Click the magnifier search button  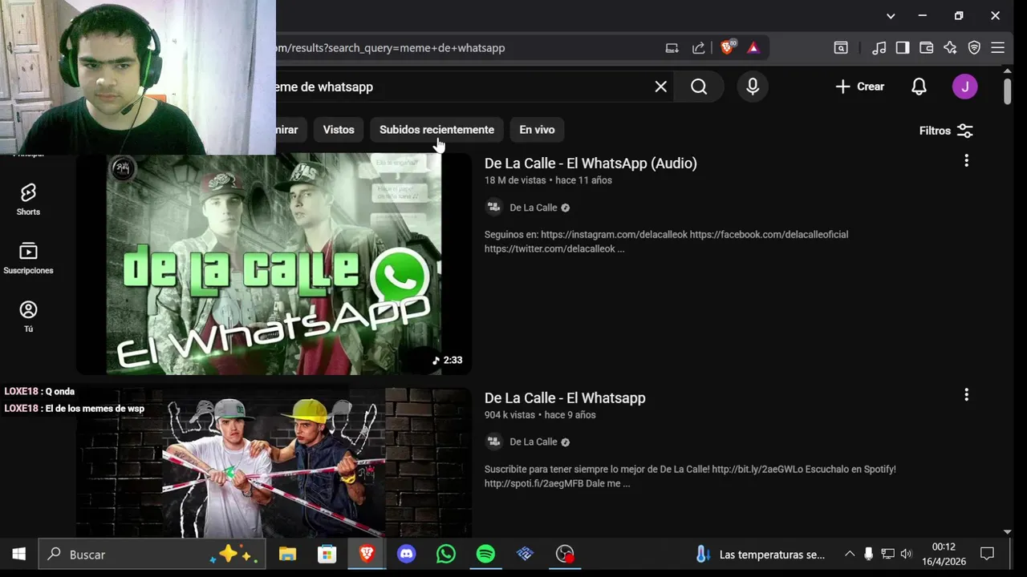point(699,87)
